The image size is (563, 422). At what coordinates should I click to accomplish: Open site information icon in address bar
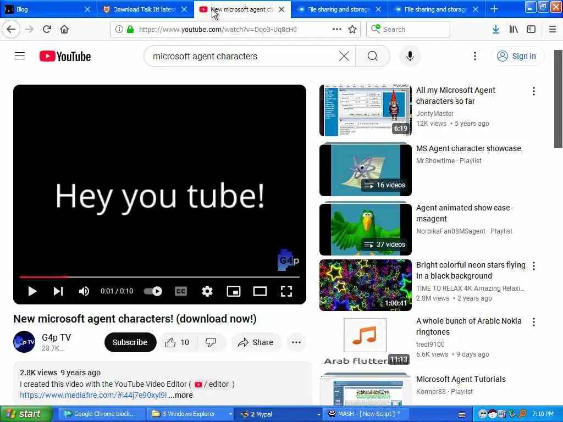[x=119, y=30]
